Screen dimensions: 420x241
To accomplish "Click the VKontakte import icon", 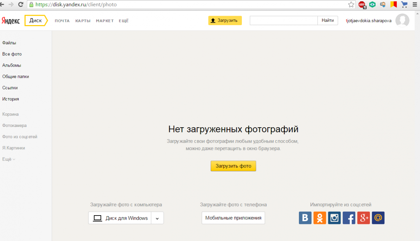I will [305, 218].
